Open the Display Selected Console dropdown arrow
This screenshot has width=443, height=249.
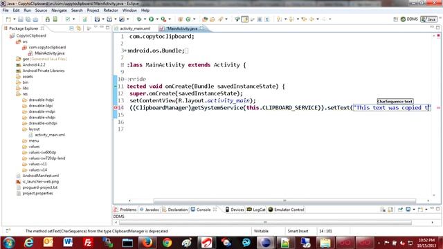[414, 210]
